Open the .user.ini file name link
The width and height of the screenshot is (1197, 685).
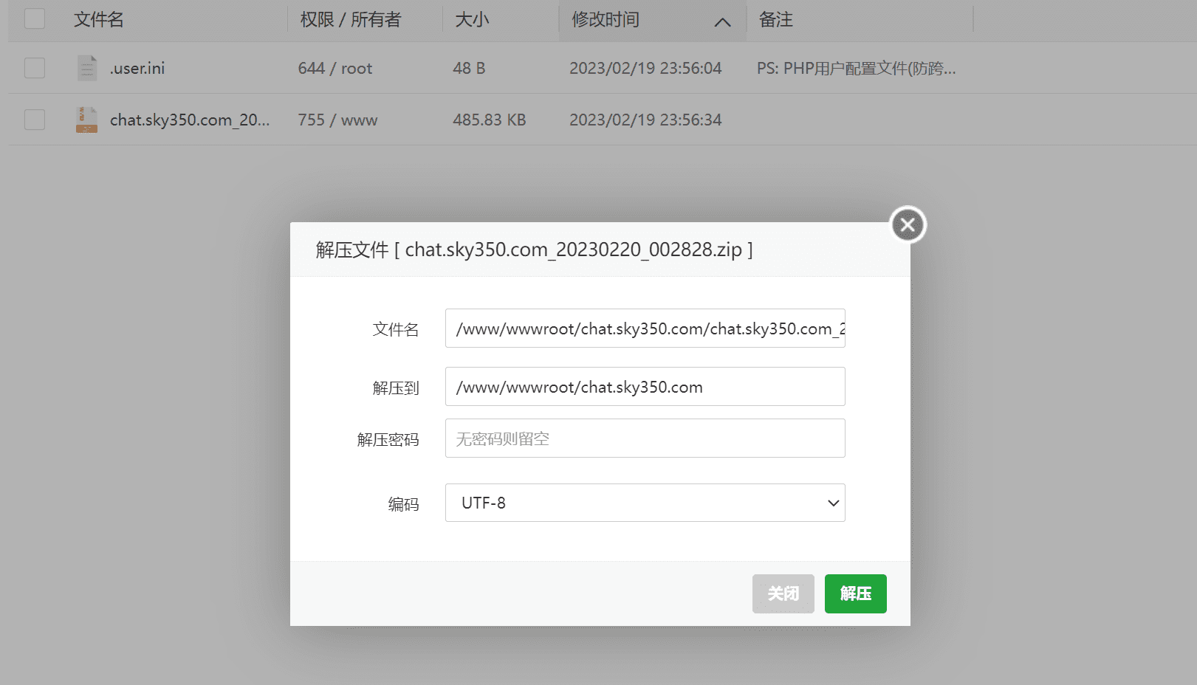137,69
